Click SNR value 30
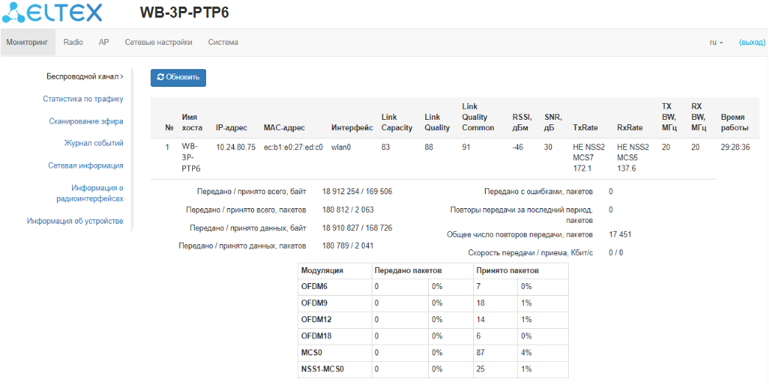The image size is (769, 384). click(x=548, y=146)
